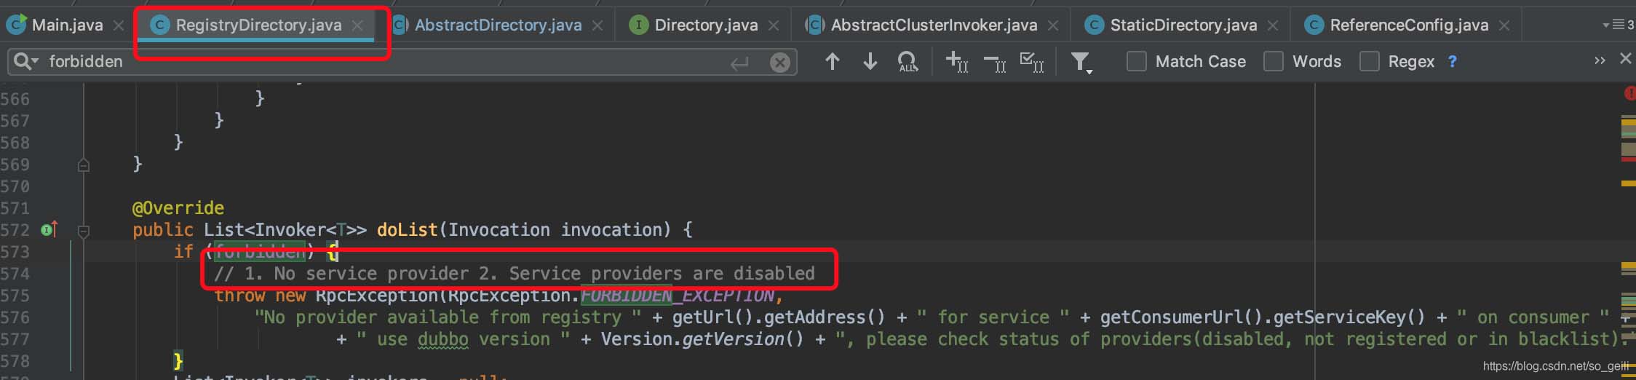Close the ReferenceConfig.java tab
Image resolution: width=1636 pixels, height=380 pixels.
1504,25
